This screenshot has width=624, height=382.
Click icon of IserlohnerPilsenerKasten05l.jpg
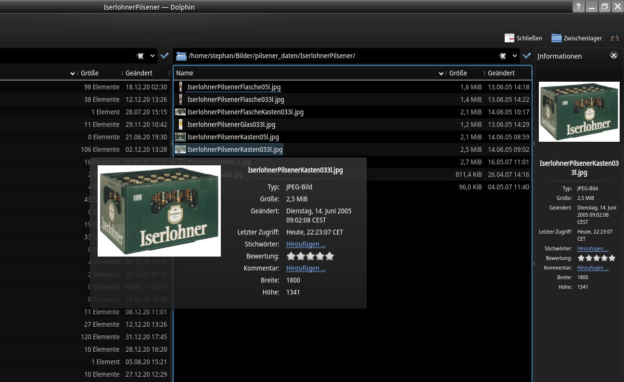(180, 137)
